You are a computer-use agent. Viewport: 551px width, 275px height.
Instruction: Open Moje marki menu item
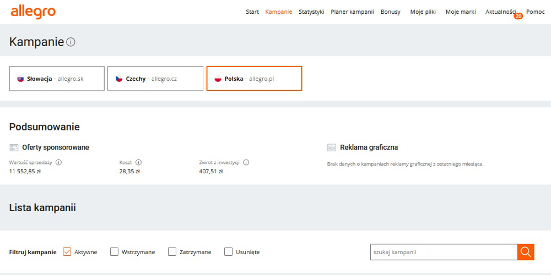pos(461,12)
